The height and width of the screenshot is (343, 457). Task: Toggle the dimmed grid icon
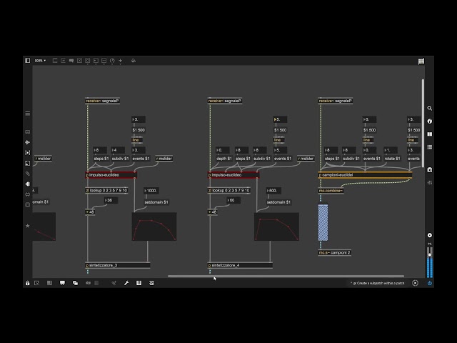pos(96,283)
